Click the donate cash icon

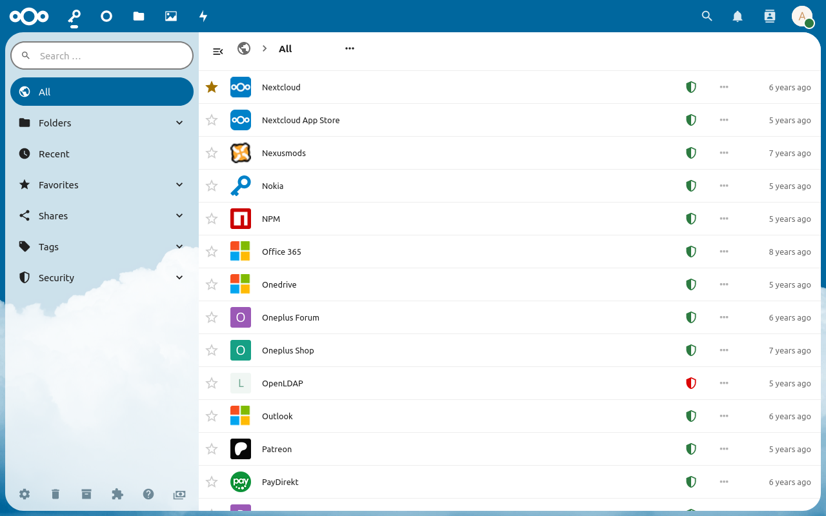point(179,495)
